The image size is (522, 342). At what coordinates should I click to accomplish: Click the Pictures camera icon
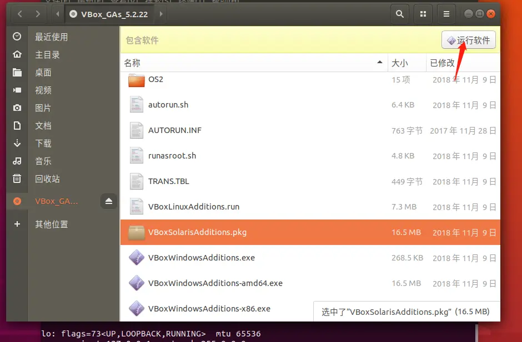tap(17, 108)
